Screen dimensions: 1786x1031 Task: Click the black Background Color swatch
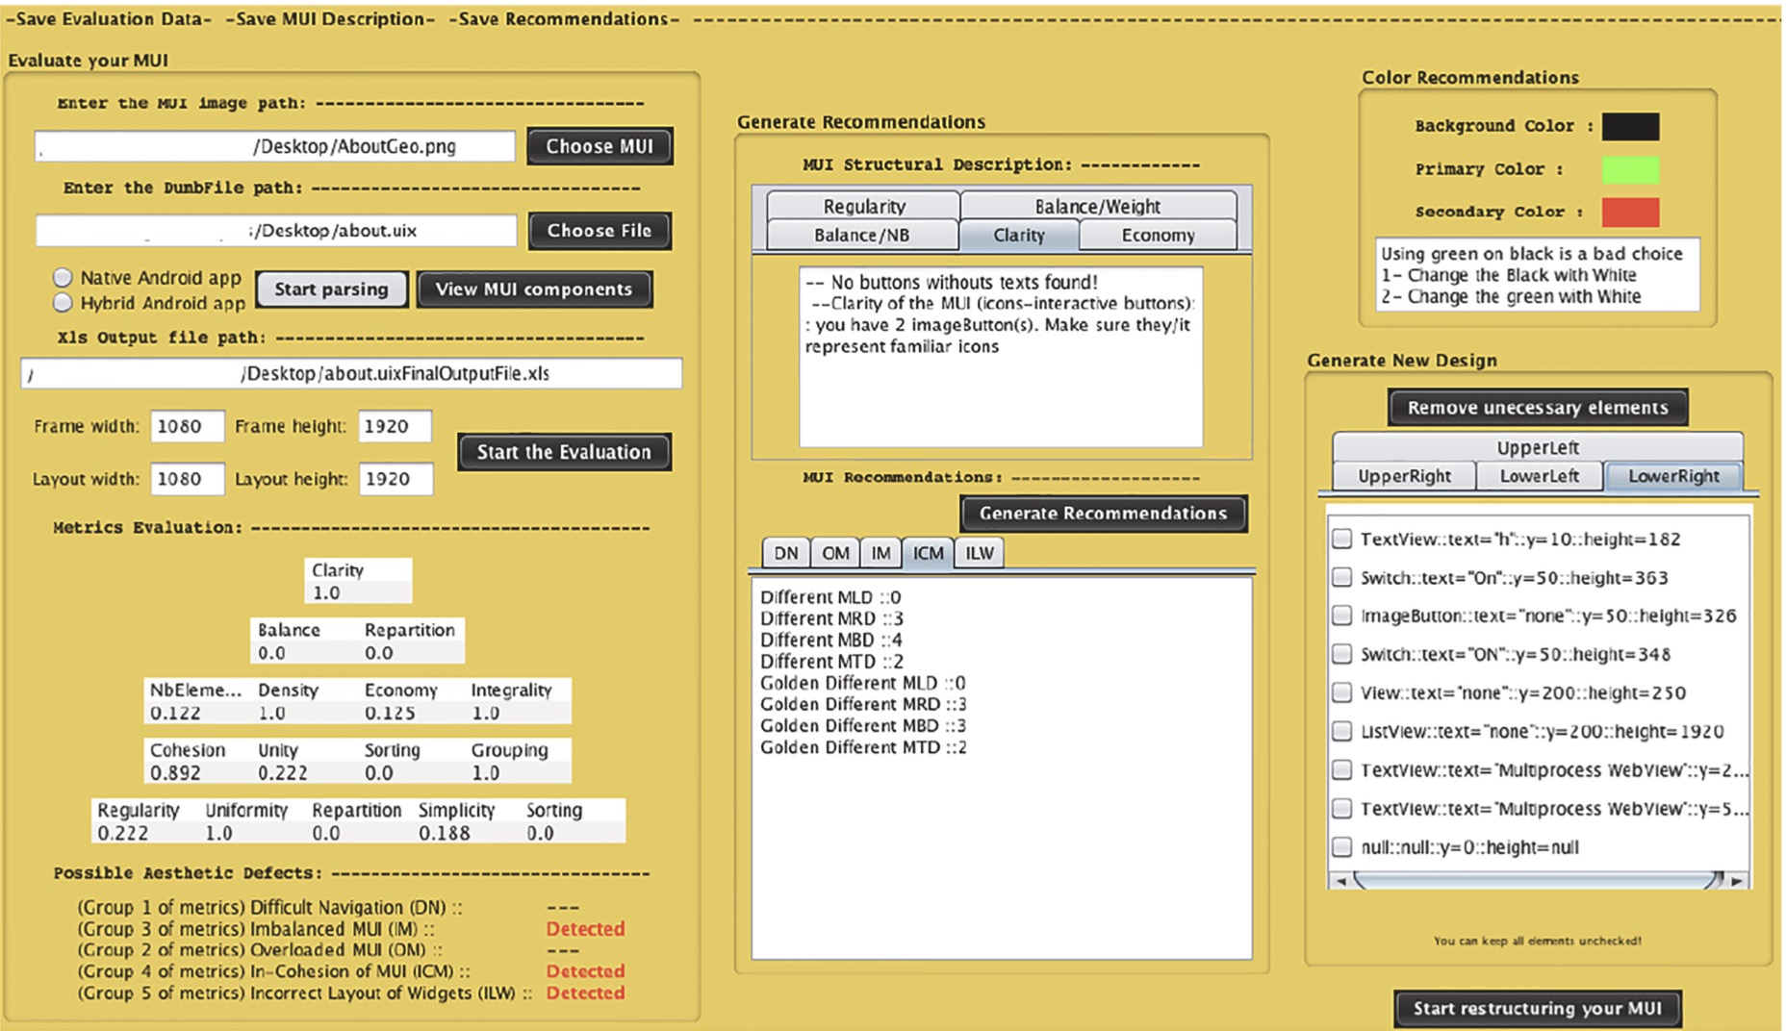1630,126
